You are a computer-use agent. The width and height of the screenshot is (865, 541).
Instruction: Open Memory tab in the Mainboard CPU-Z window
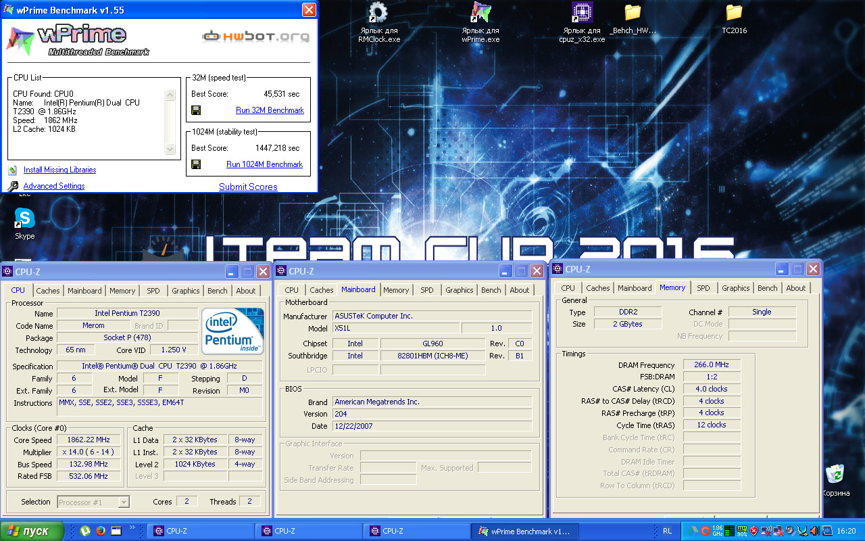pyautogui.click(x=396, y=290)
